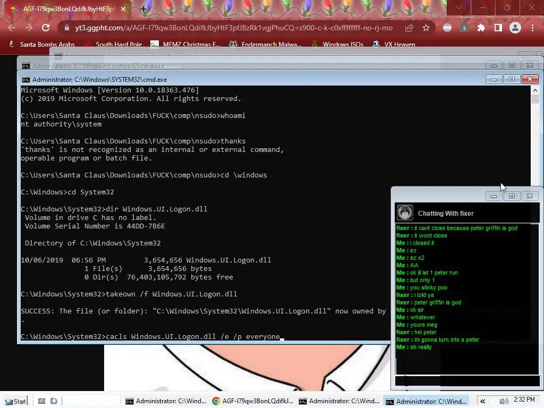
Task: Click 'Me : oh really' message
Action: 414,347
